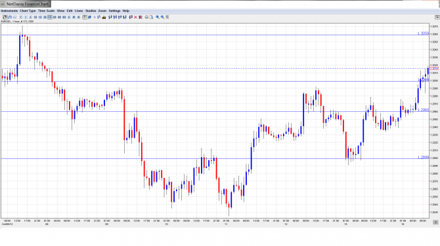Toggle the line chart type icon
The height and width of the screenshot is (246, 440).
(14, 17)
